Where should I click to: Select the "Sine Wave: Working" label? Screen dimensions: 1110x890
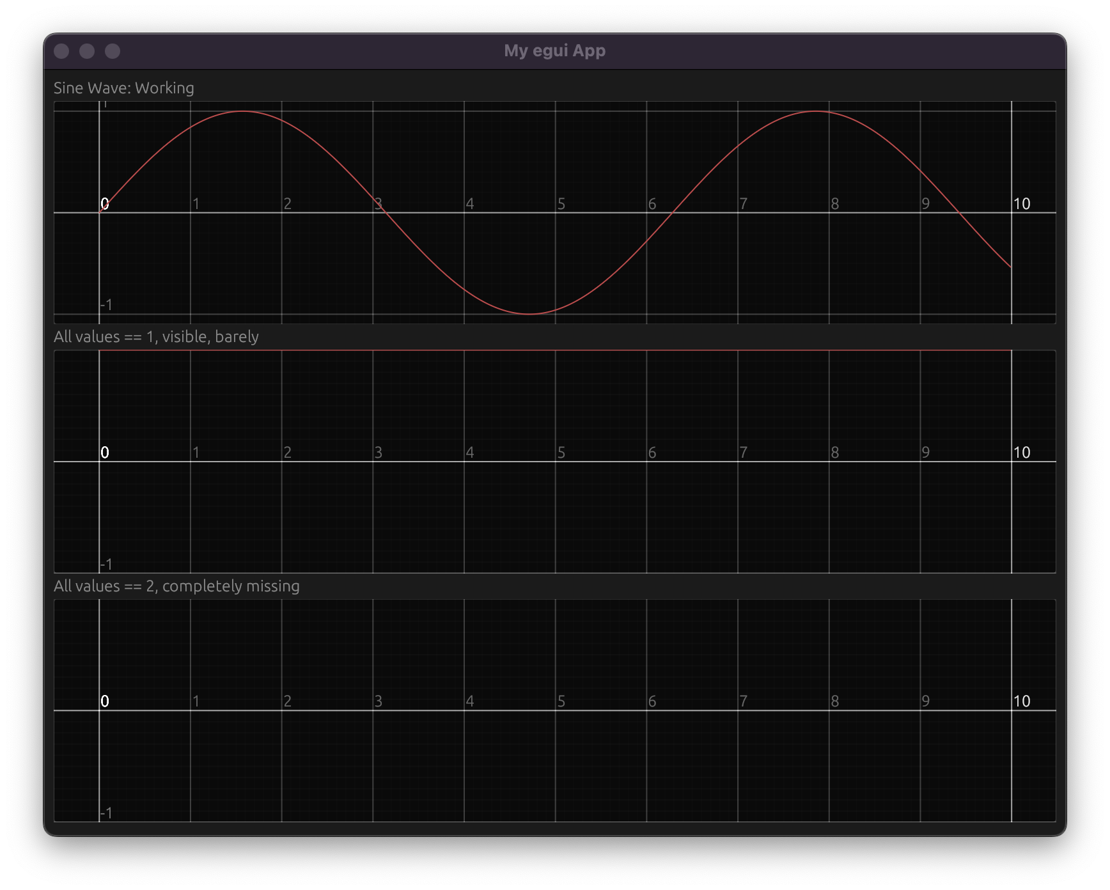tap(124, 88)
